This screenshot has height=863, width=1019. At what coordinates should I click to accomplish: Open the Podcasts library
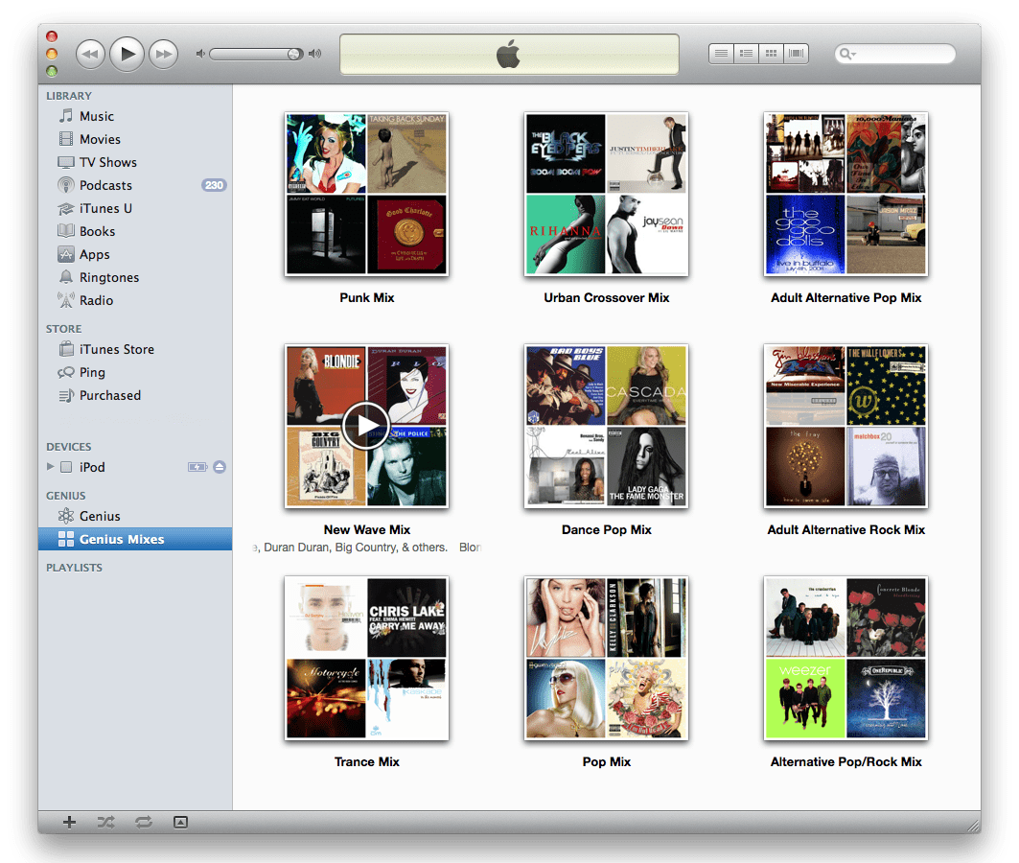105,185
